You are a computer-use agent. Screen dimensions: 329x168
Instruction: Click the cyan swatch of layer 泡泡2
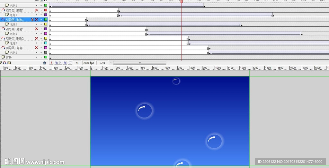point(46,43)
